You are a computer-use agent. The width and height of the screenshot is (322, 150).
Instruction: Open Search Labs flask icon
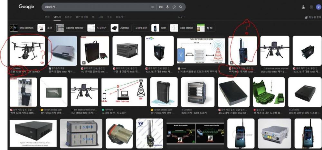(x=303, y=7)
